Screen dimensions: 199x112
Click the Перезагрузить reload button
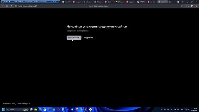tap(74, 38)
